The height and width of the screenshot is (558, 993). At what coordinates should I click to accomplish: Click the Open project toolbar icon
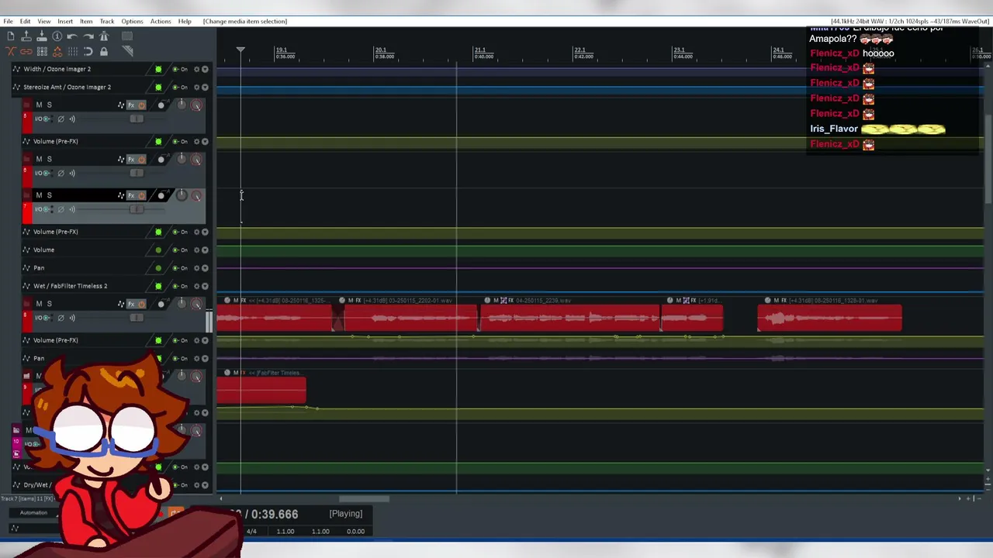(26, 36)
